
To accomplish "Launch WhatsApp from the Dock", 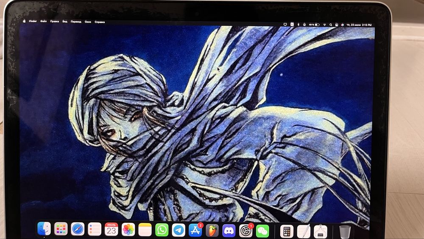I will [x=162, y=231].
